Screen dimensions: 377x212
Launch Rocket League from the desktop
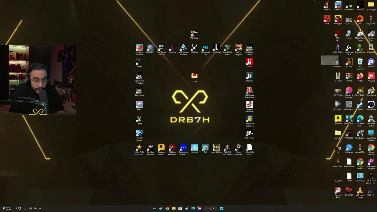click(x=139, y=135)
